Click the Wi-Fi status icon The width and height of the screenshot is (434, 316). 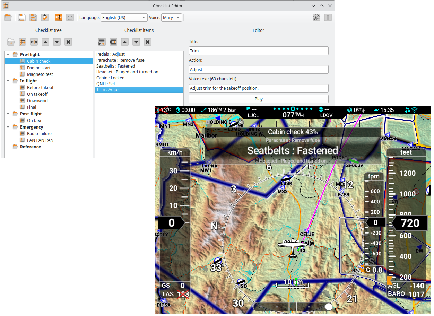point(415,110)
